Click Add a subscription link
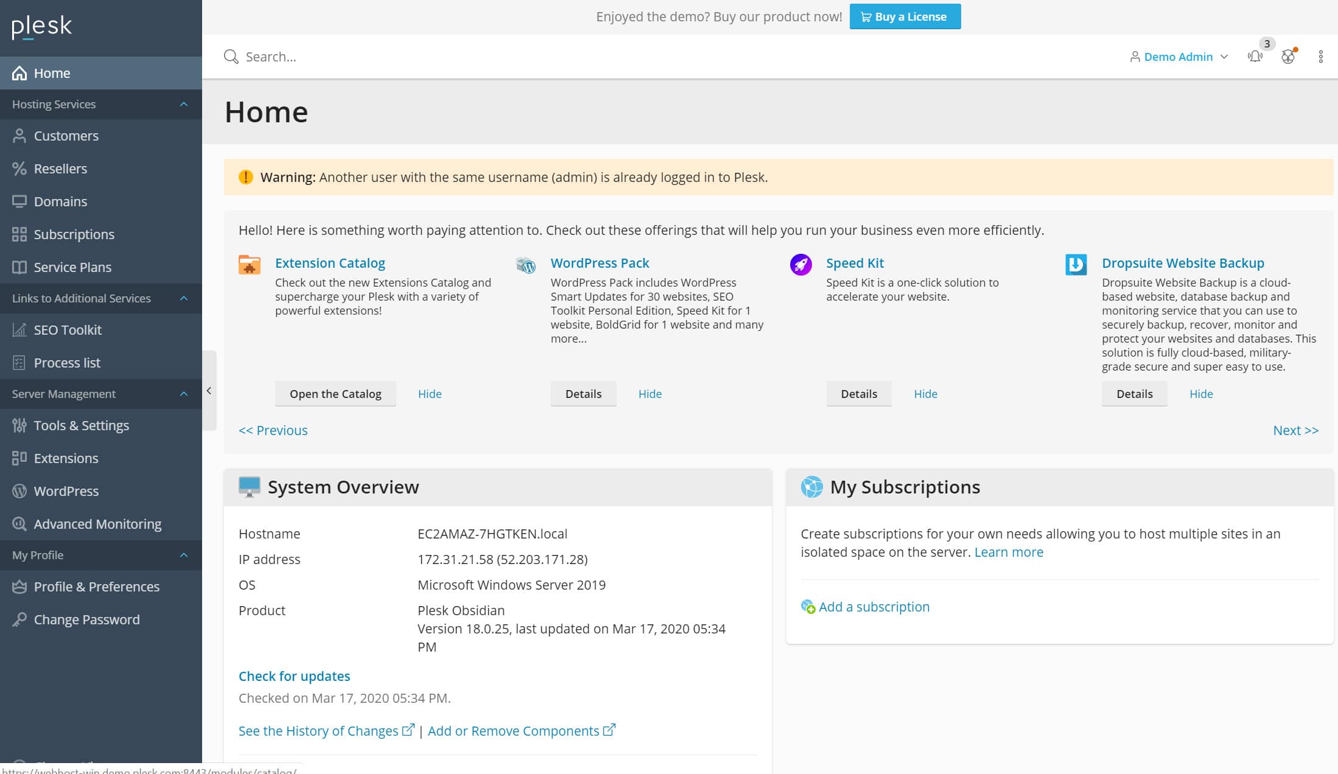 tap(874, 607)
